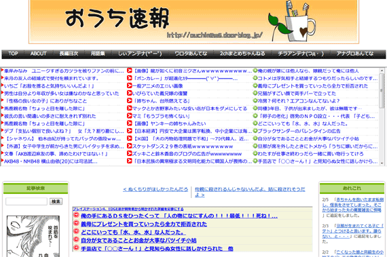Click red arrow icon beside 一般アニメ headline
The height and width of the screenshot is (257, 387).
(x=129, y=85)
